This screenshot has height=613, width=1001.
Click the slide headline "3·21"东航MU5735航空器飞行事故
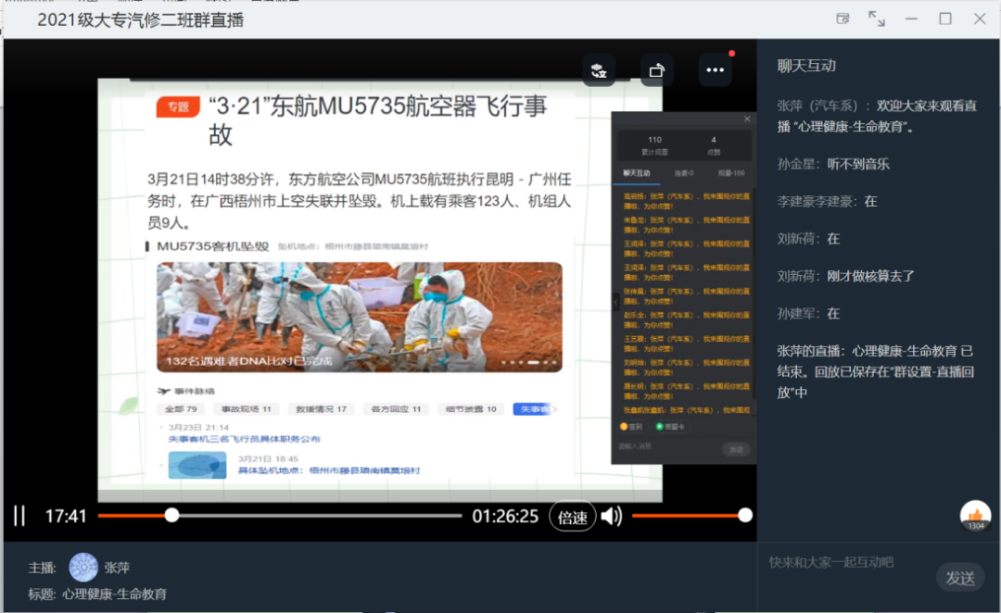[x=378, y=120]
